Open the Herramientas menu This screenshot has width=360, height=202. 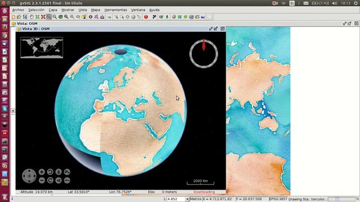click(115, 10)
